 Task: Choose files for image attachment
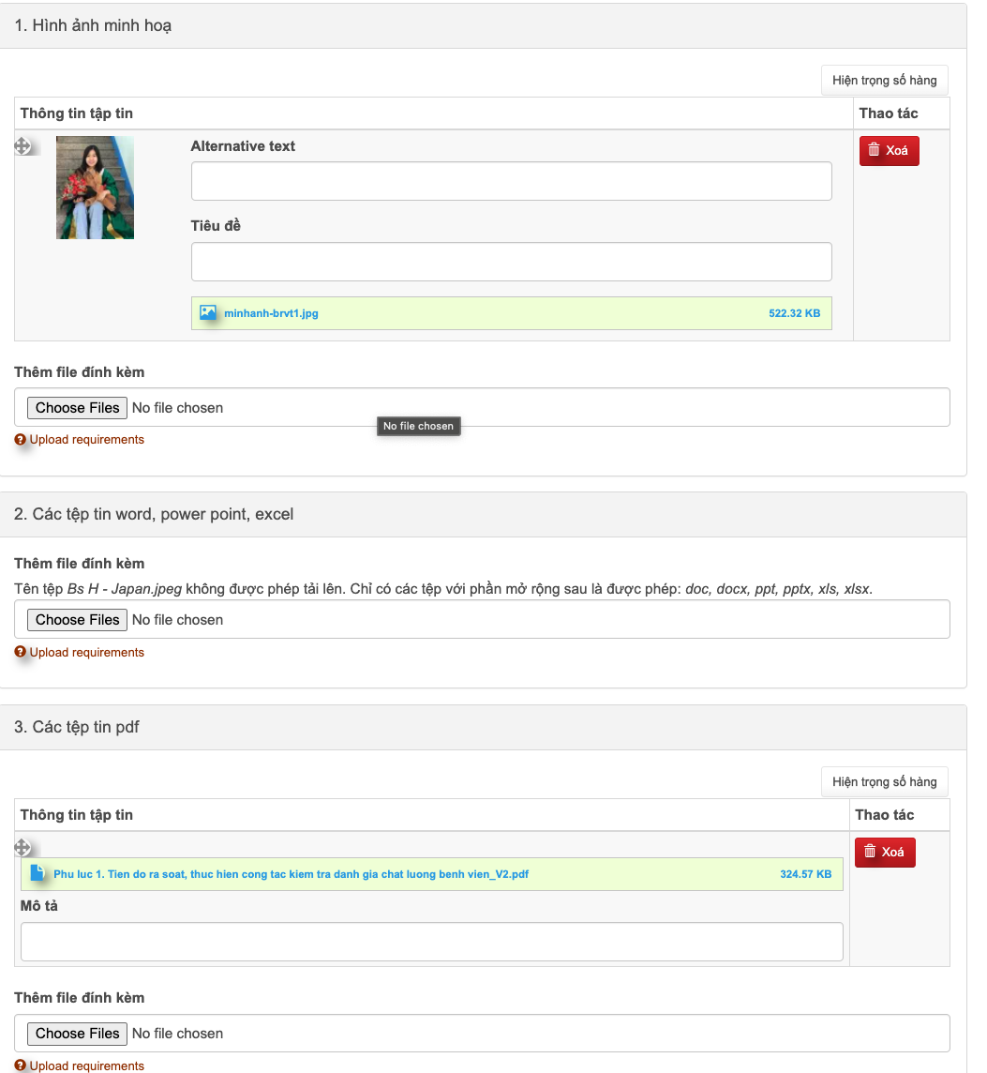click(x=78, y=408)
